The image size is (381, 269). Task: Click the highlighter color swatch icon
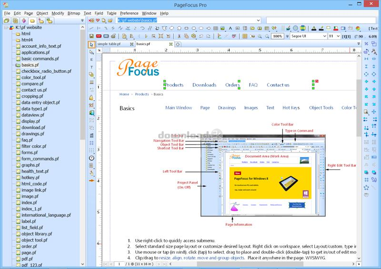pos(321,29)
